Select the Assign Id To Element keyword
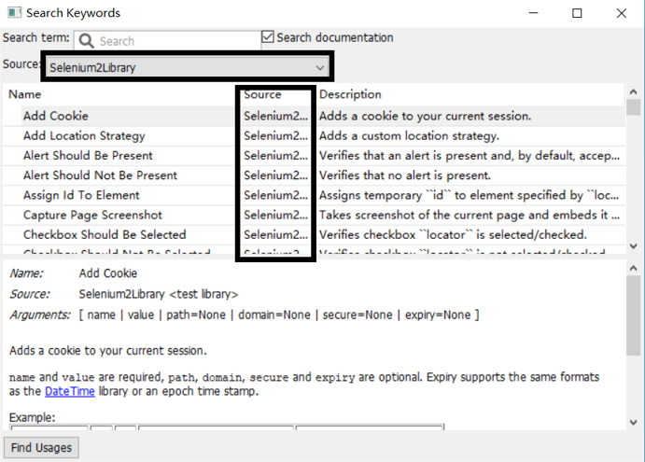This screenshot has width=645, height=462. [81, 195]
